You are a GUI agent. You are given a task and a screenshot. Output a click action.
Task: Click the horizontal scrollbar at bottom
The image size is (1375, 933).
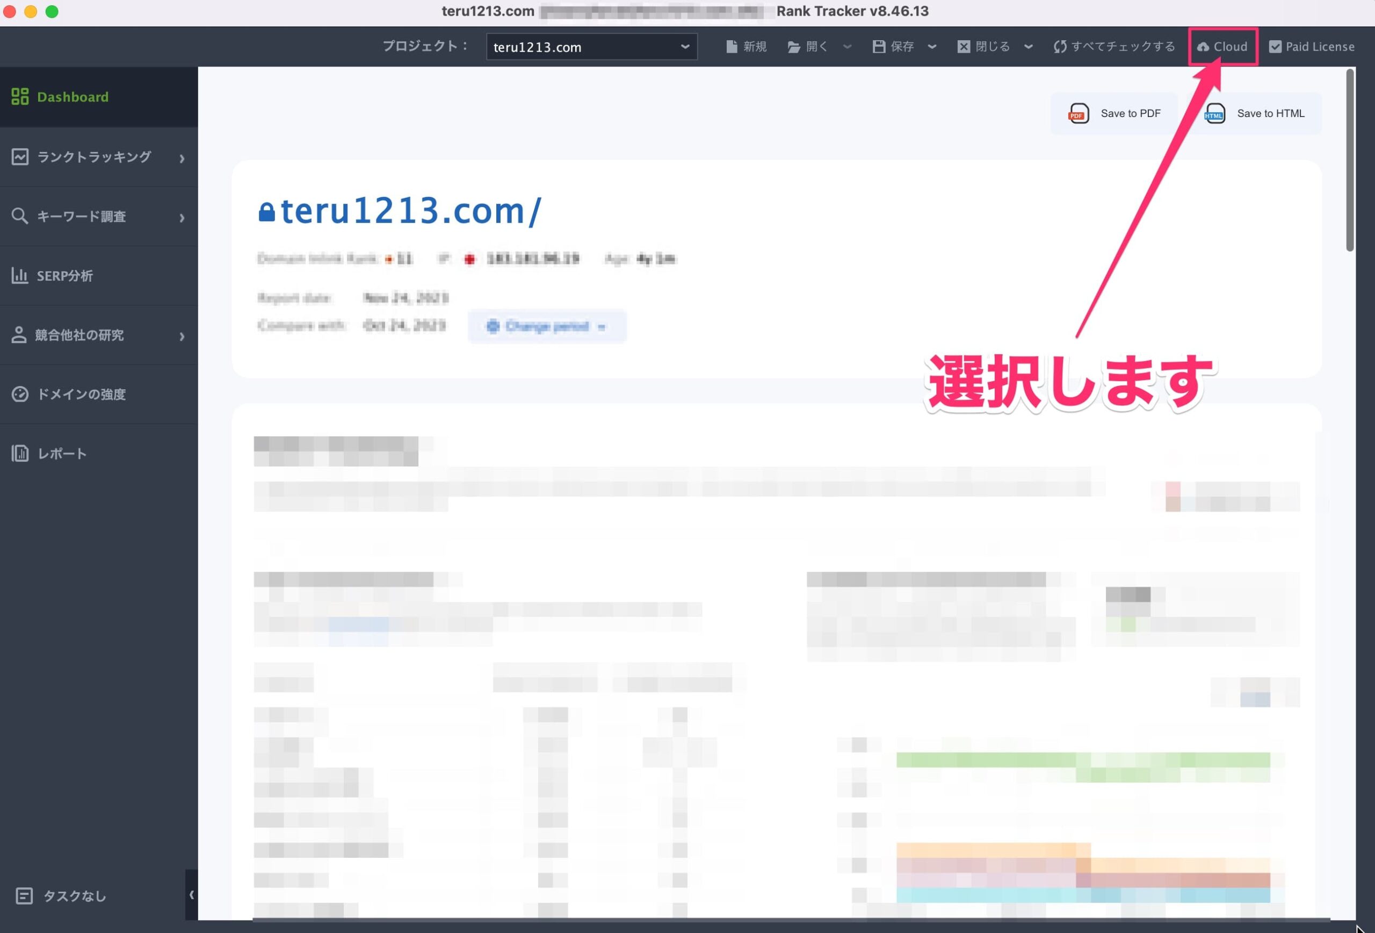(792, 920)
